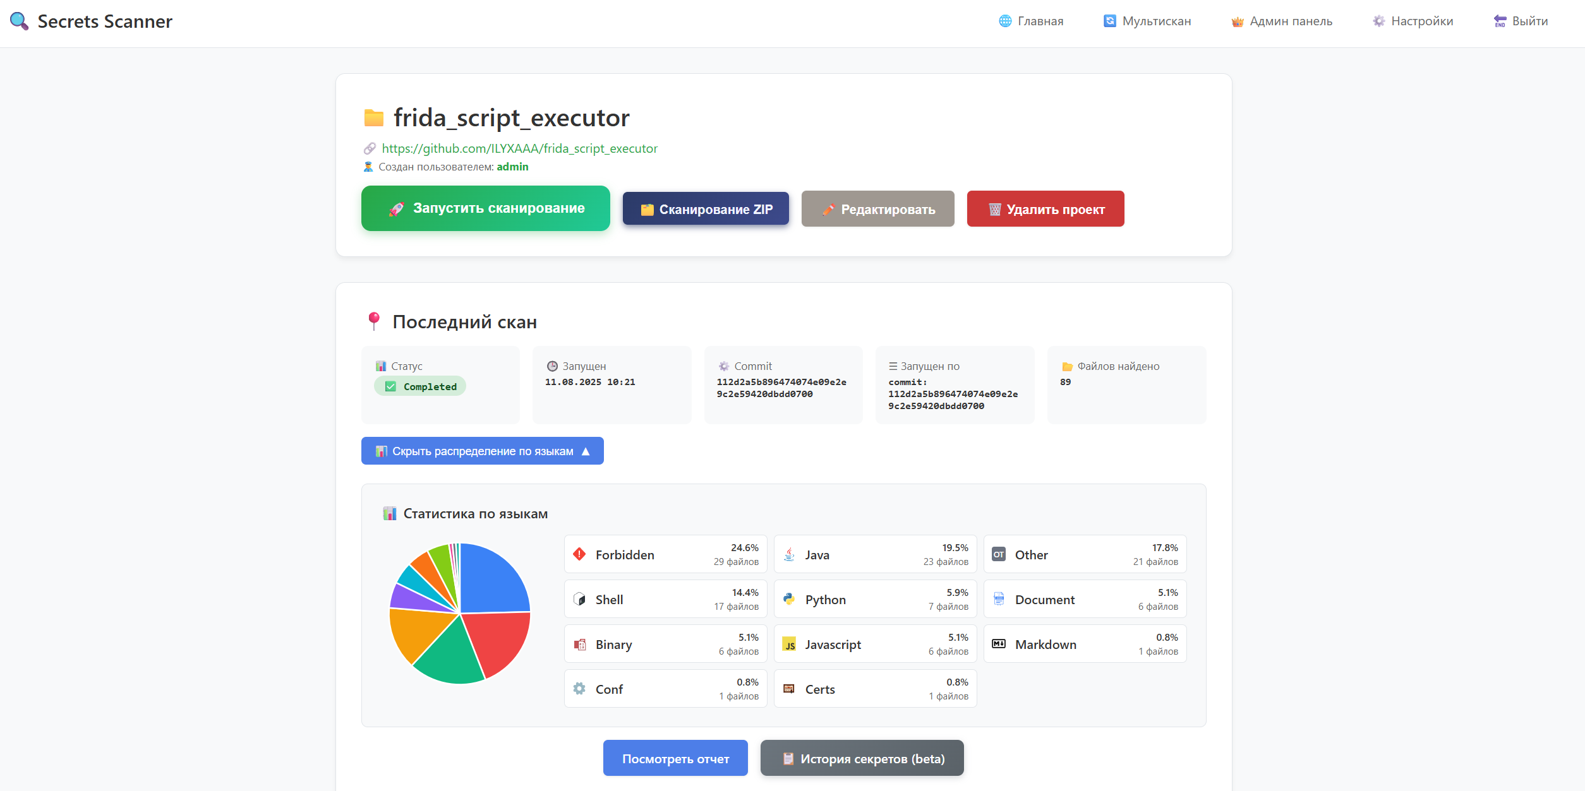
Task: Click the Java language icon
Action: pyautogui.click(x=789, y=554)
